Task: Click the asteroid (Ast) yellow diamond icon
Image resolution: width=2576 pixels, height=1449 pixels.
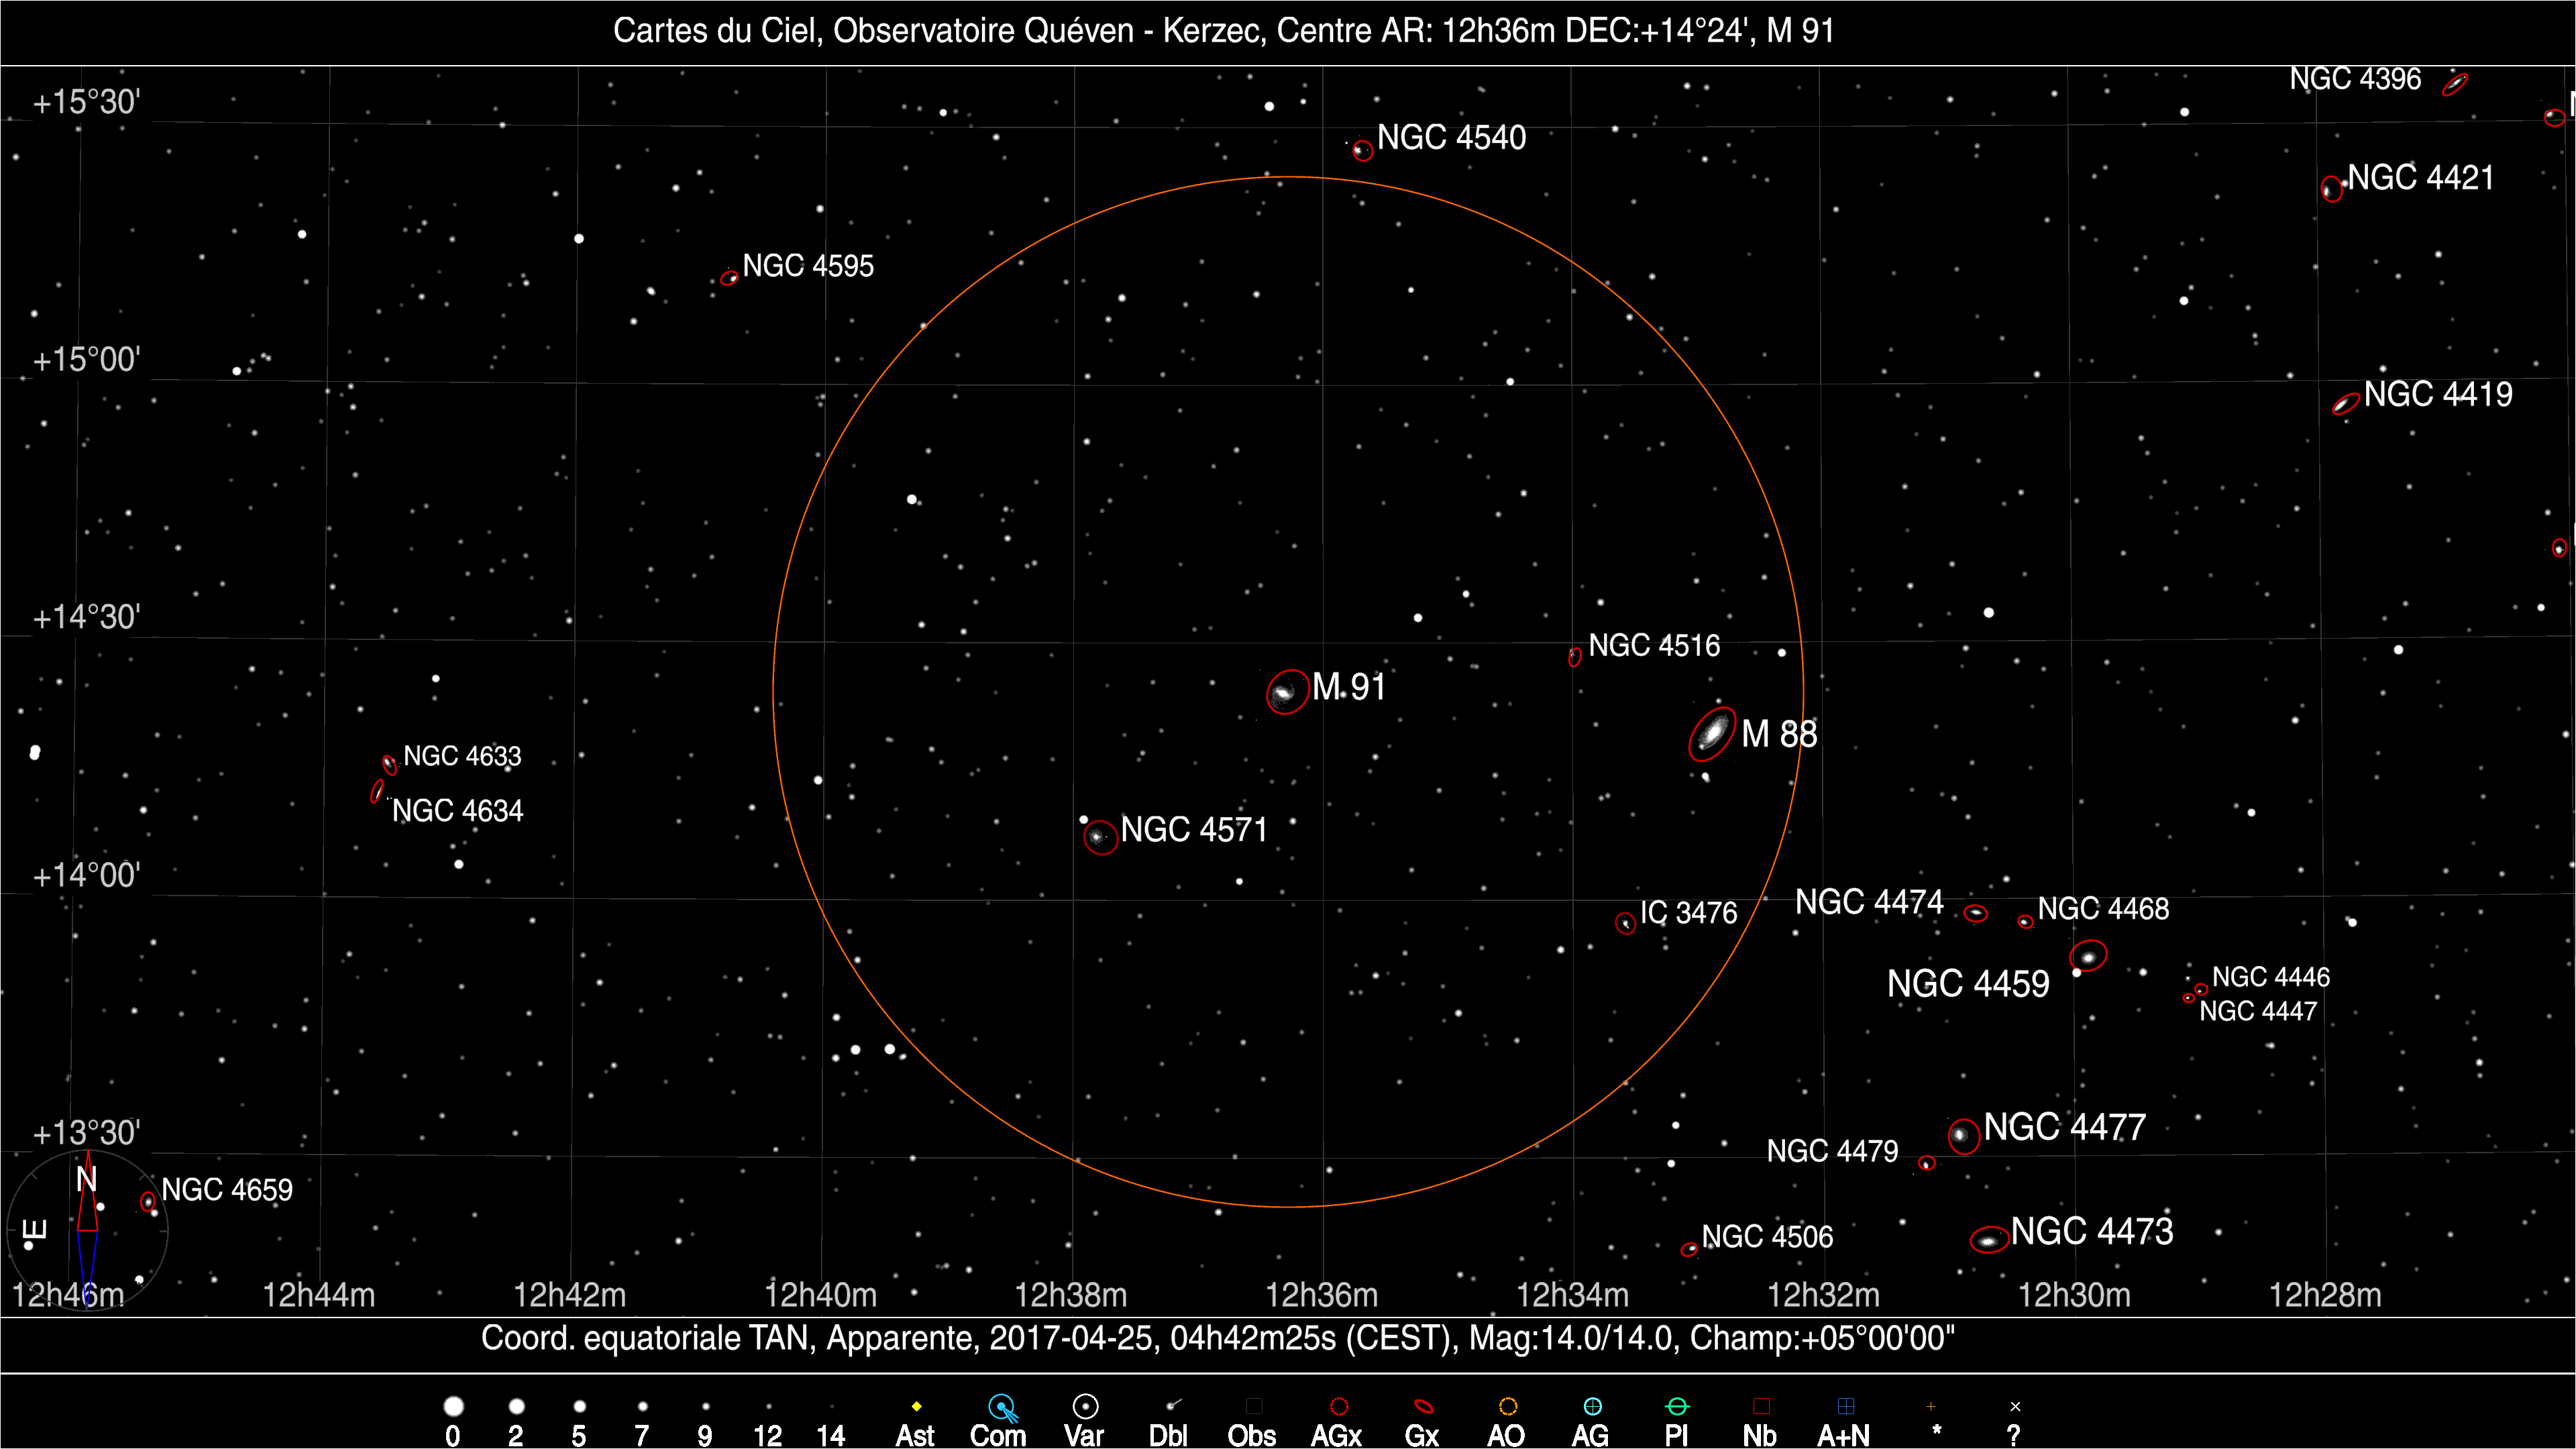Action: [916, 1407]
